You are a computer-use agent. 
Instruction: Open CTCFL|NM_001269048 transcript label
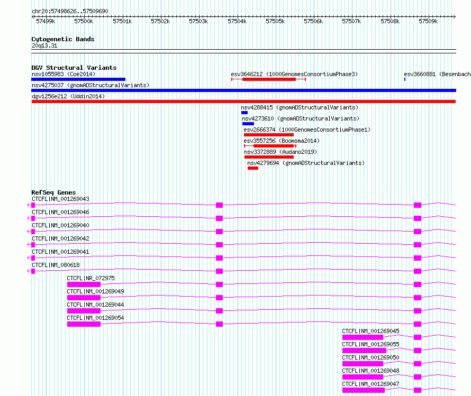pos(370,371)
